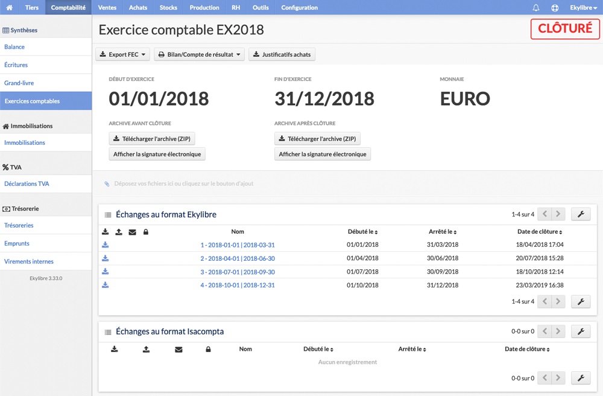This screenshot has width=603, height=396.
Task: Open the Achats menu
Action: coord(138,8)
